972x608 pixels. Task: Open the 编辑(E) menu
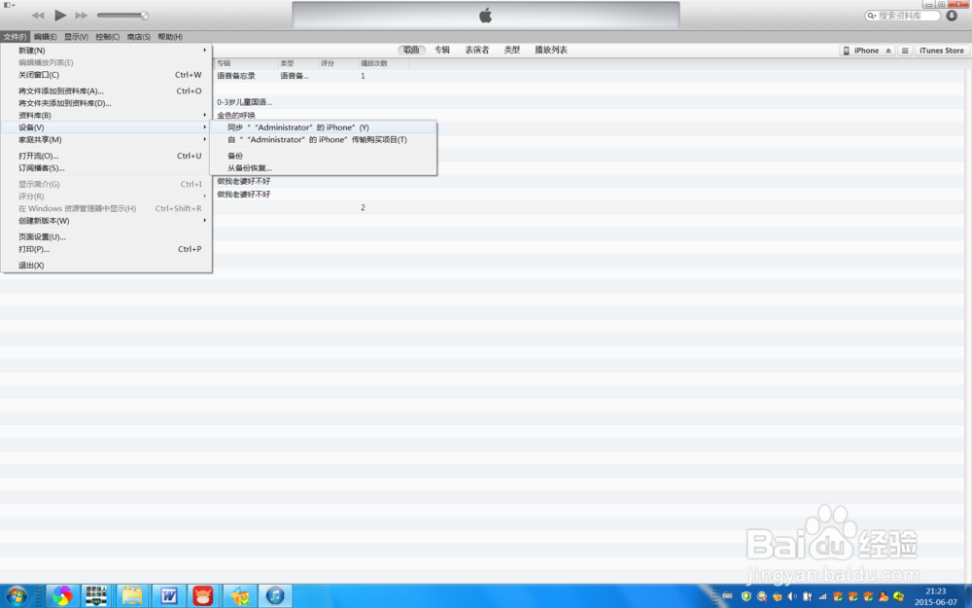click(46, 37)
